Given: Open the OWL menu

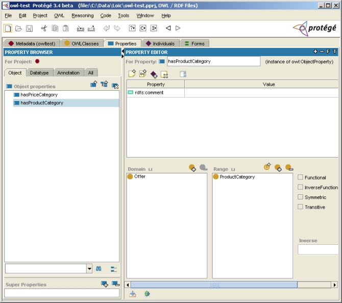Looking at the screenshot, I should (x=59, y=15).
